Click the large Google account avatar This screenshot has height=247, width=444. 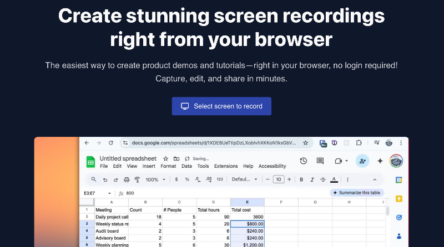tap(396, 161)
